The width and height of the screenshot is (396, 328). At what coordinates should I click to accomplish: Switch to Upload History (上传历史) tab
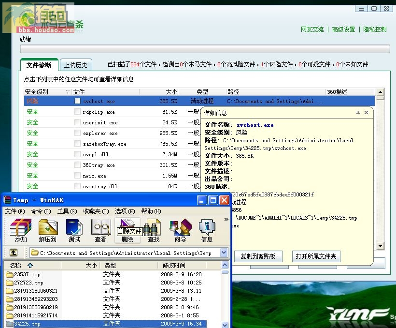click(75, 65)
